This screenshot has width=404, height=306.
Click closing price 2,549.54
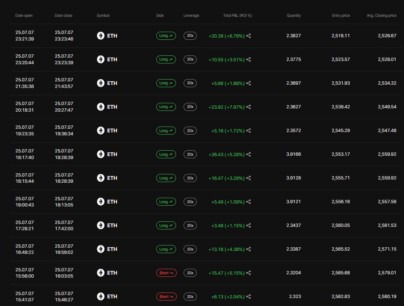tap(387, 107)
